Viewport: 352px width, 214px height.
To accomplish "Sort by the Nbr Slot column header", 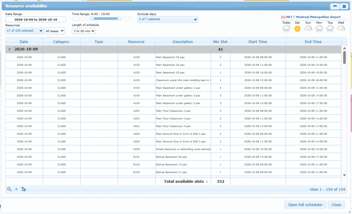I will [220, 42].
